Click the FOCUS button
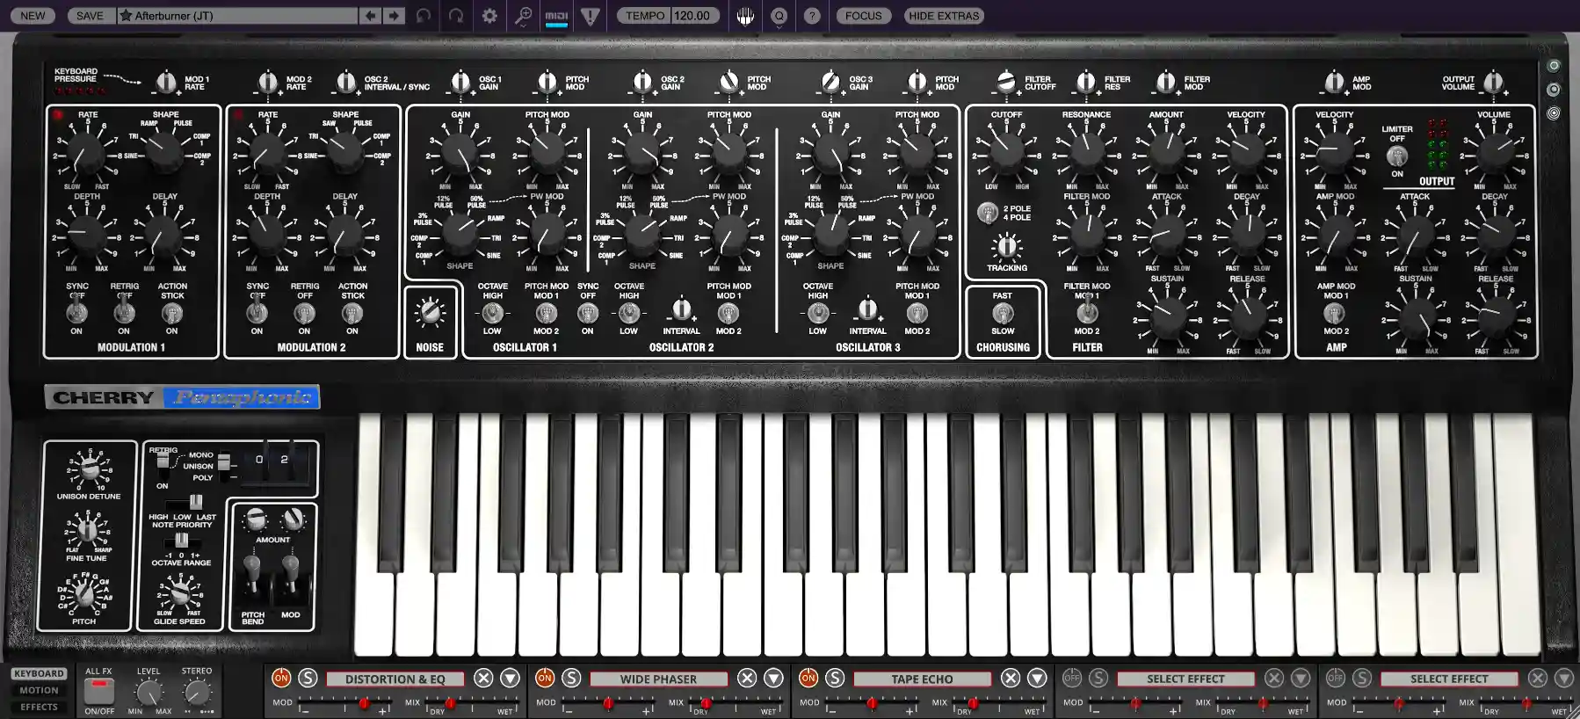This screenshot has width=1580, height=719. pyautogui.click(x=864, y=16)
